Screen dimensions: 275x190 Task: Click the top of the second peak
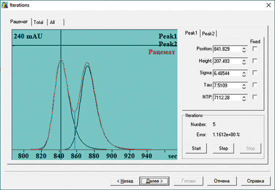[x=87, y=63]
